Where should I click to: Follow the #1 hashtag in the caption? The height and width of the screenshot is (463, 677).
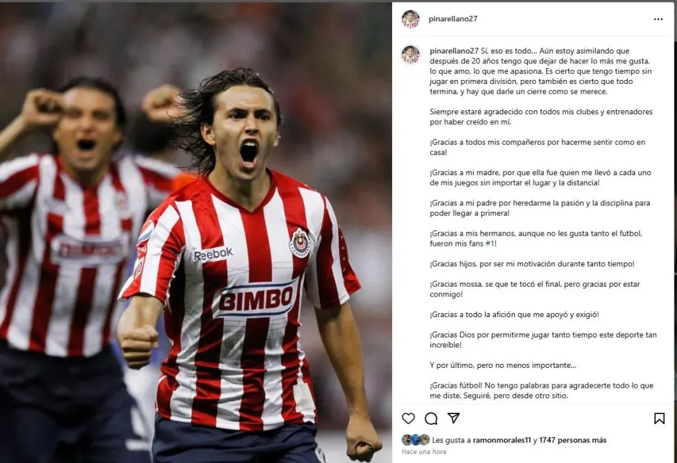[490, 243]
